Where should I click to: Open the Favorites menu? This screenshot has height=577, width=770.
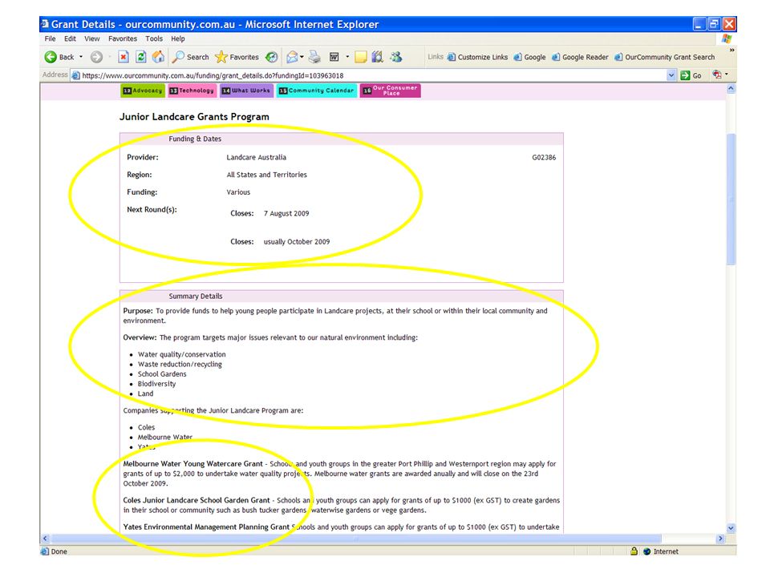coord(123,38)
